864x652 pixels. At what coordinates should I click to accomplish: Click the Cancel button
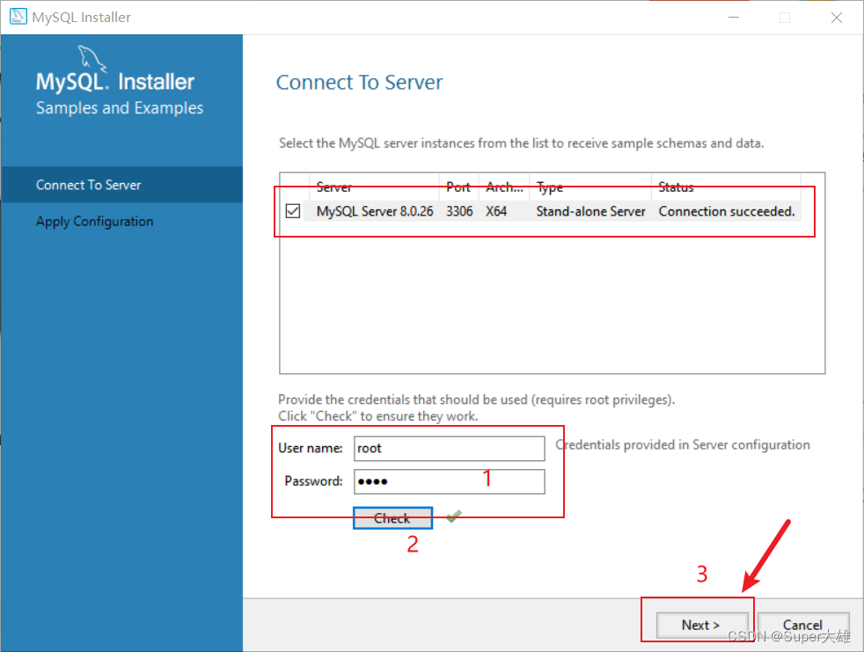click(802, 625)
